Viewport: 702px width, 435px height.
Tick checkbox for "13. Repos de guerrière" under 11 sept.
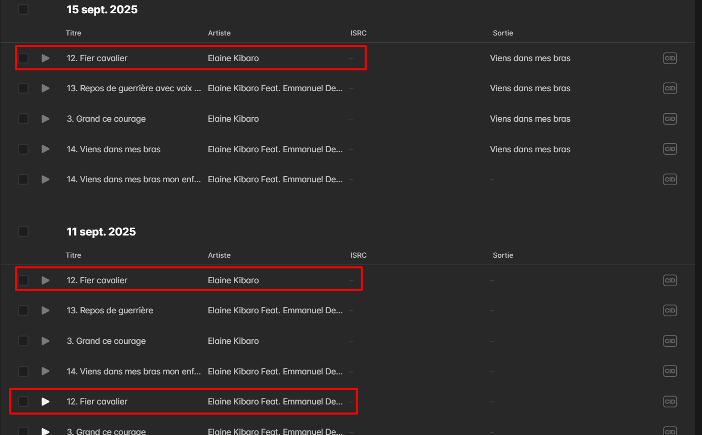point(23,310)
